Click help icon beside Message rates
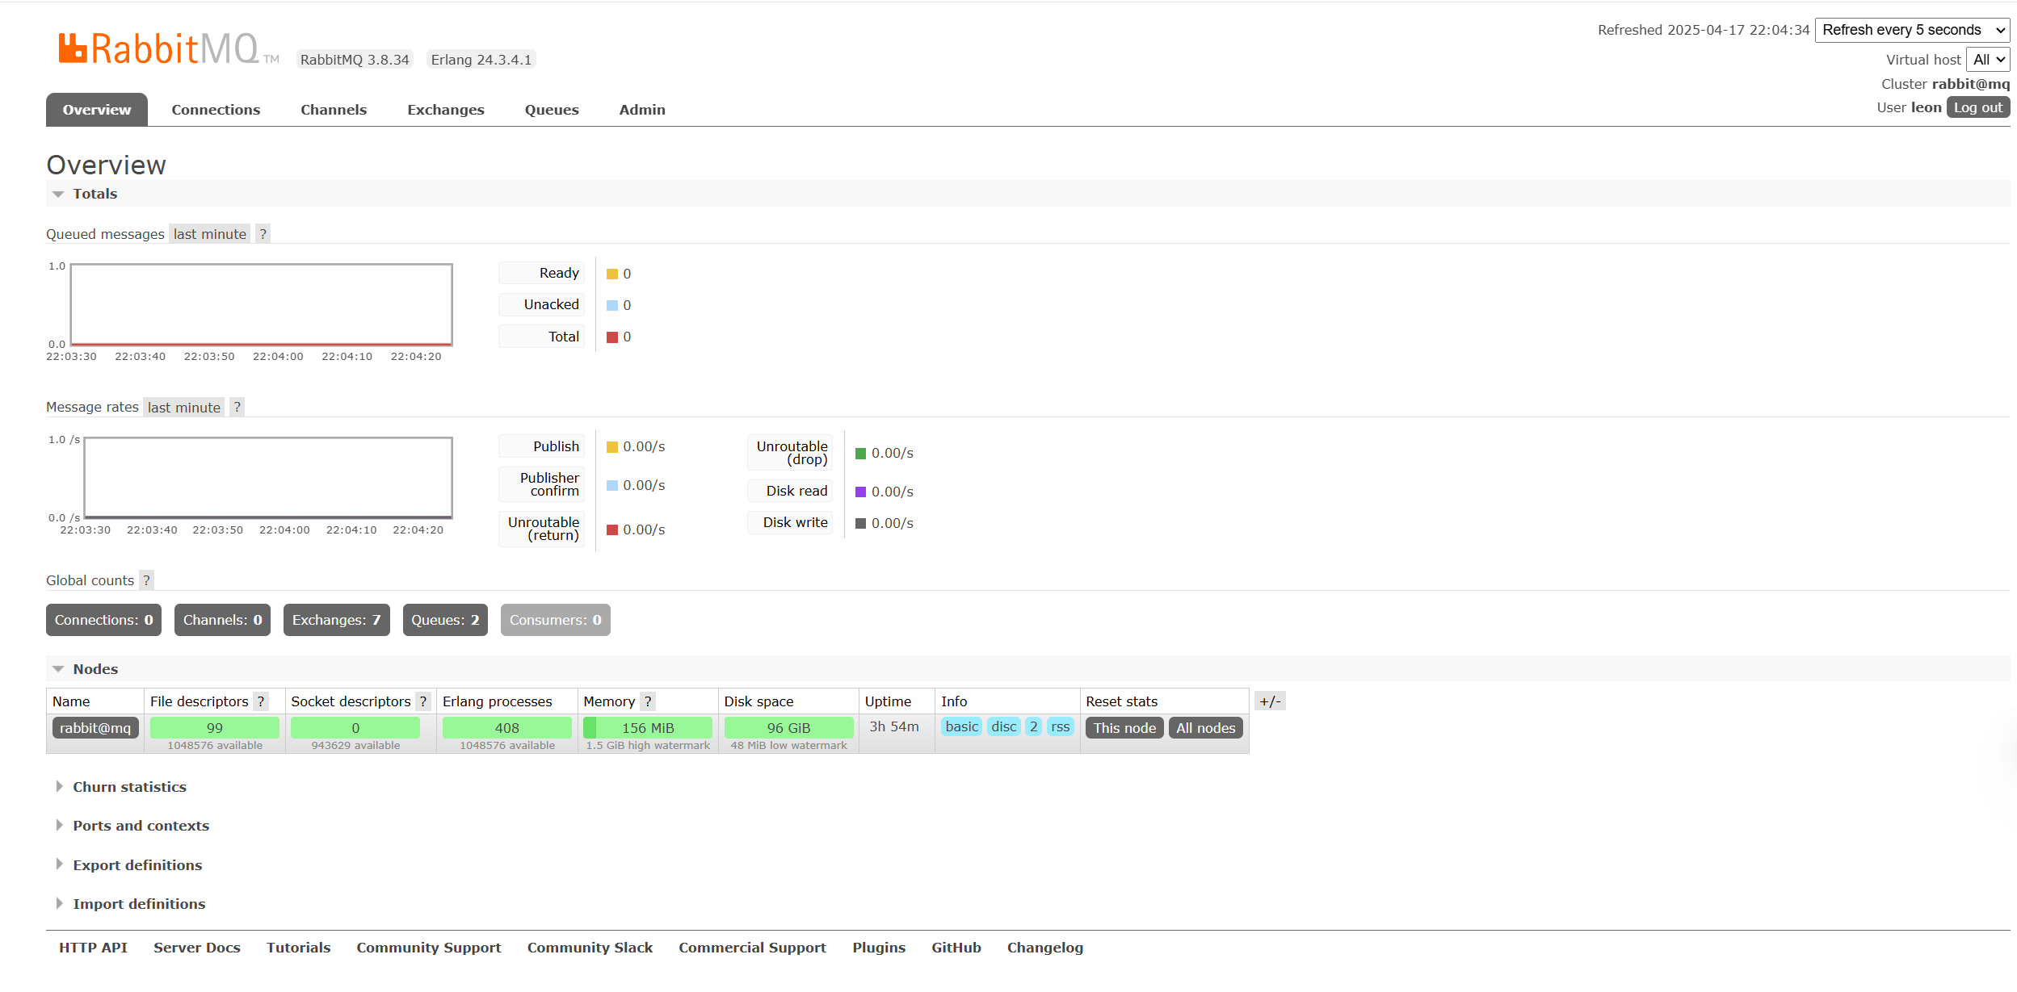This screenshot has height=992, width=2017. [x=237, y=408]
